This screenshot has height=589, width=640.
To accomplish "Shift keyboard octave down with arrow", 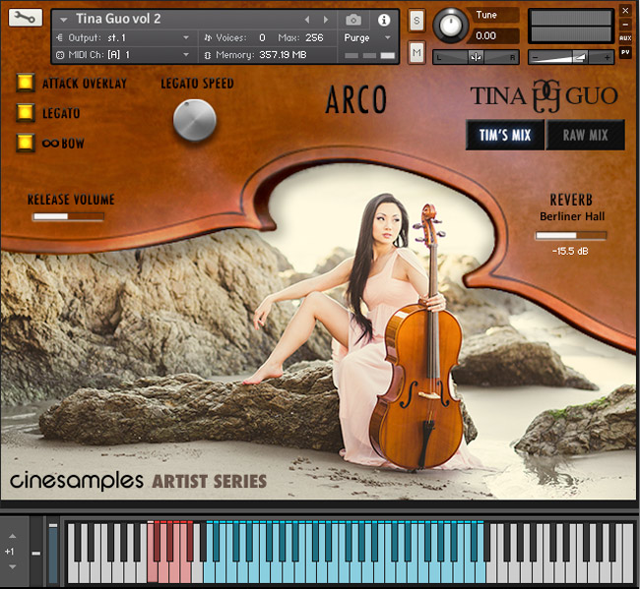I will coord(12,567).
